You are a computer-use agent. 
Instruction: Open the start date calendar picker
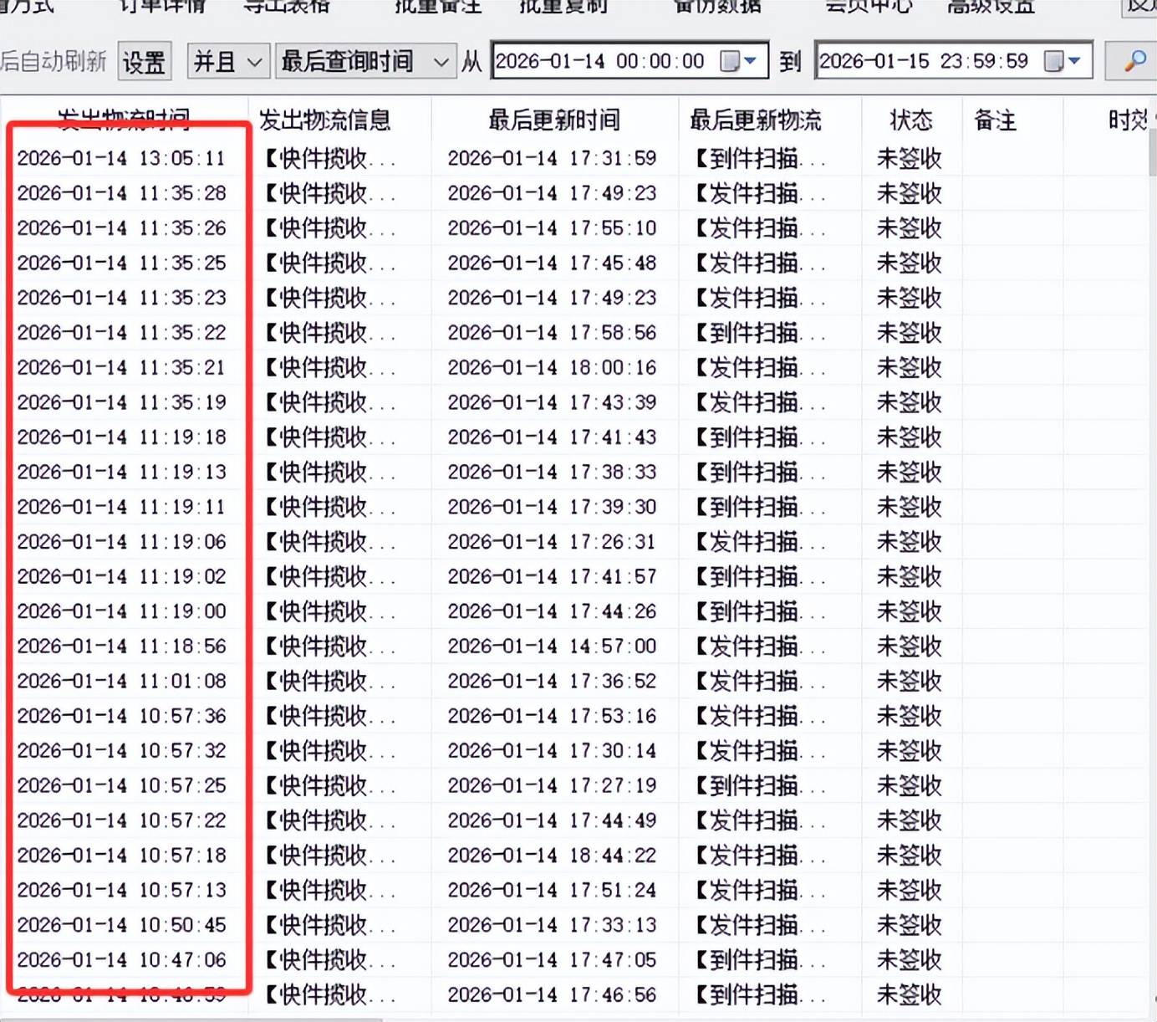(739, 61)
